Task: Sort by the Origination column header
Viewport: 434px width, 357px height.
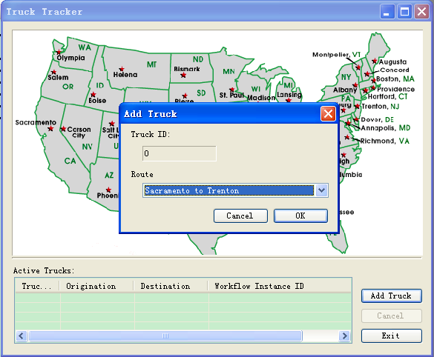Action: coord(96,286)
